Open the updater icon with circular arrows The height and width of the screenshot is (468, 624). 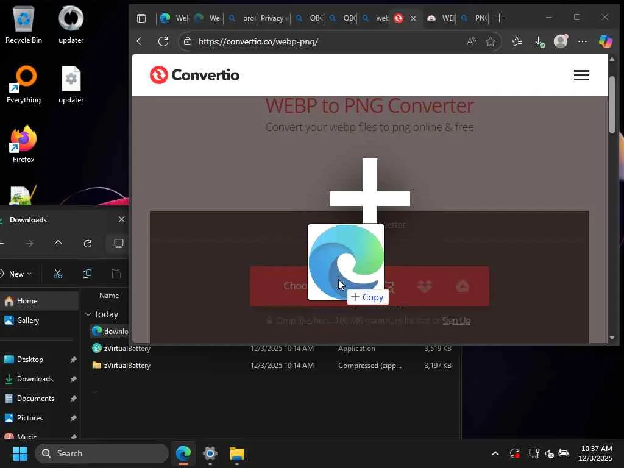pyautogui.click(x=71, y=24)
